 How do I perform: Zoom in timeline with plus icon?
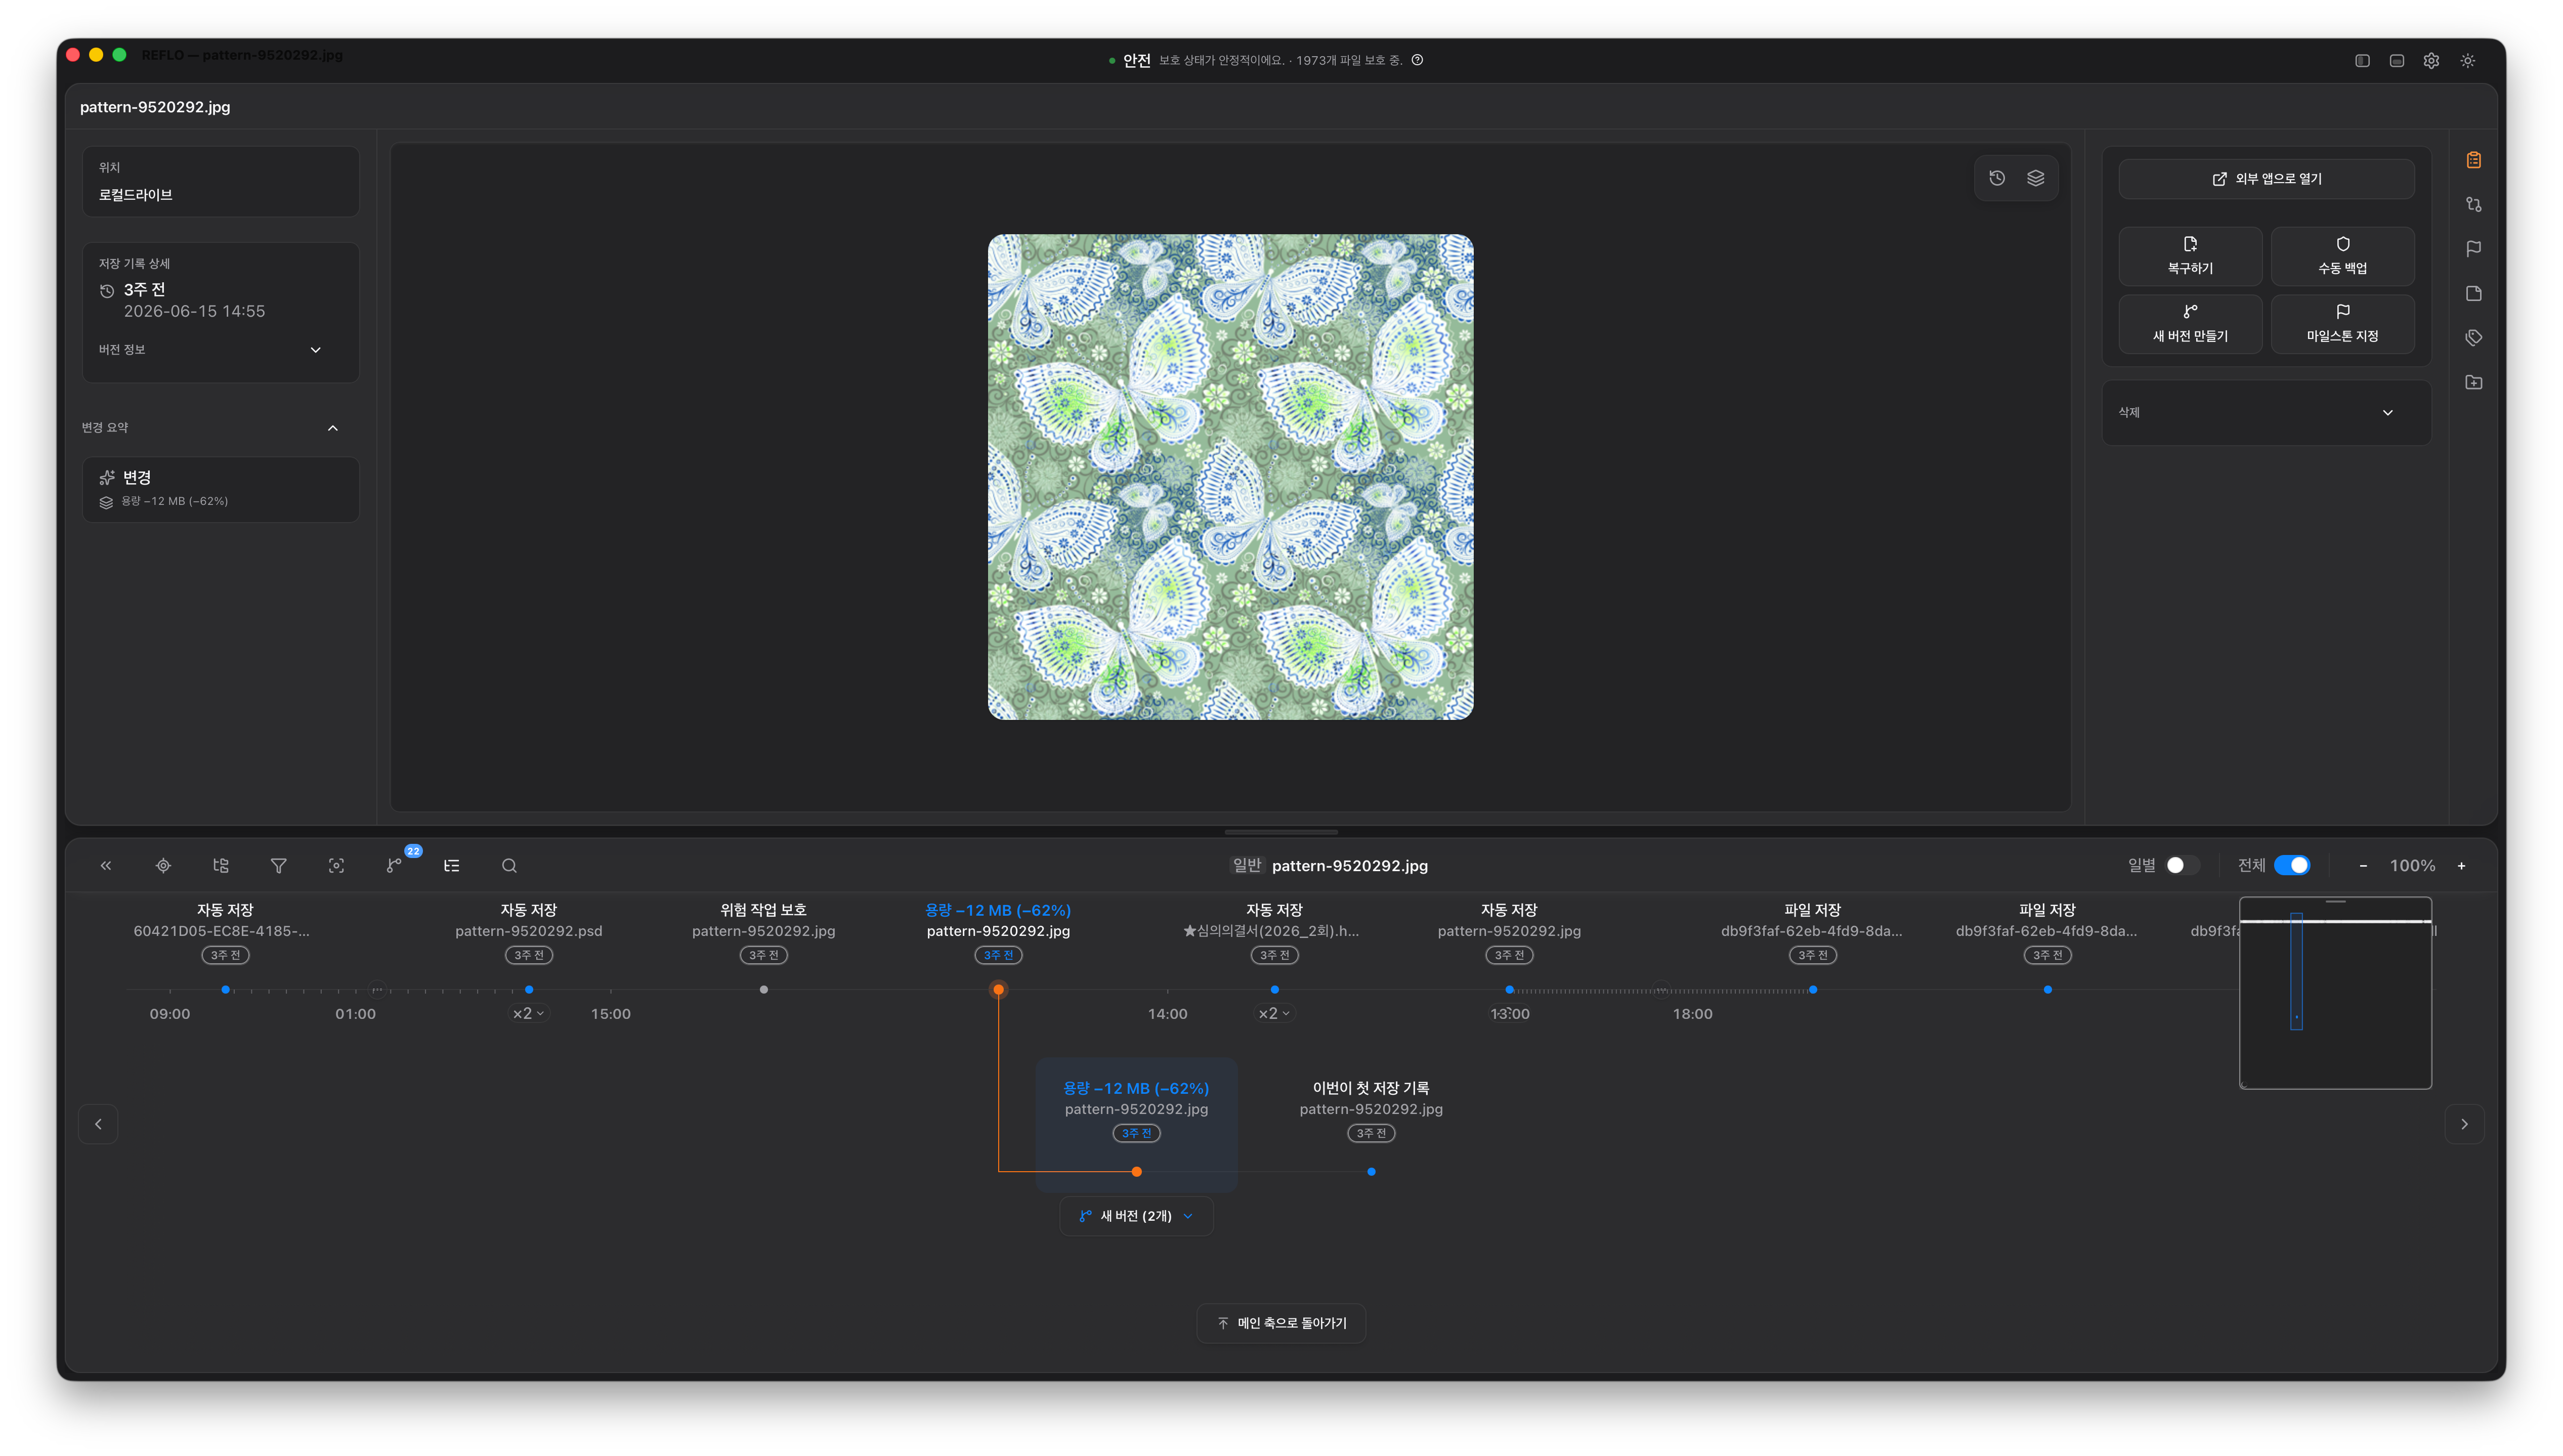click(x=2461, y=865)
